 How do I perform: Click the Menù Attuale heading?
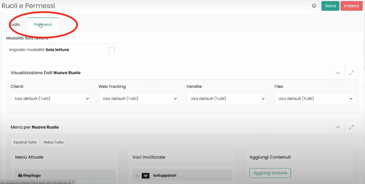[29, 157]
